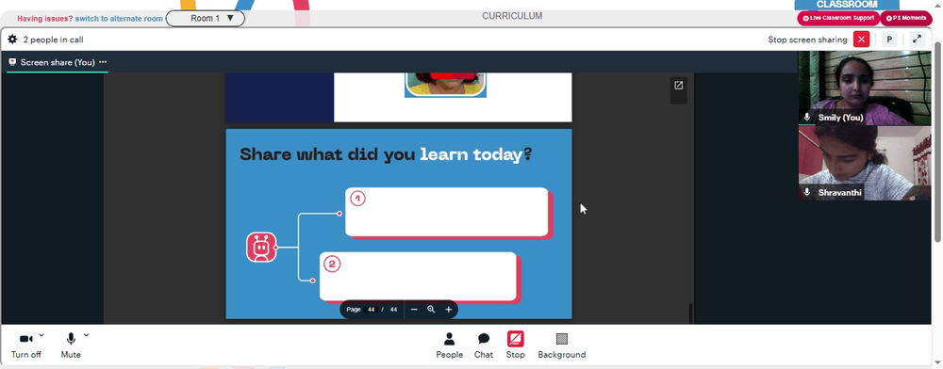
Task: Pop out shared document in new window
Action: (678, 86)
